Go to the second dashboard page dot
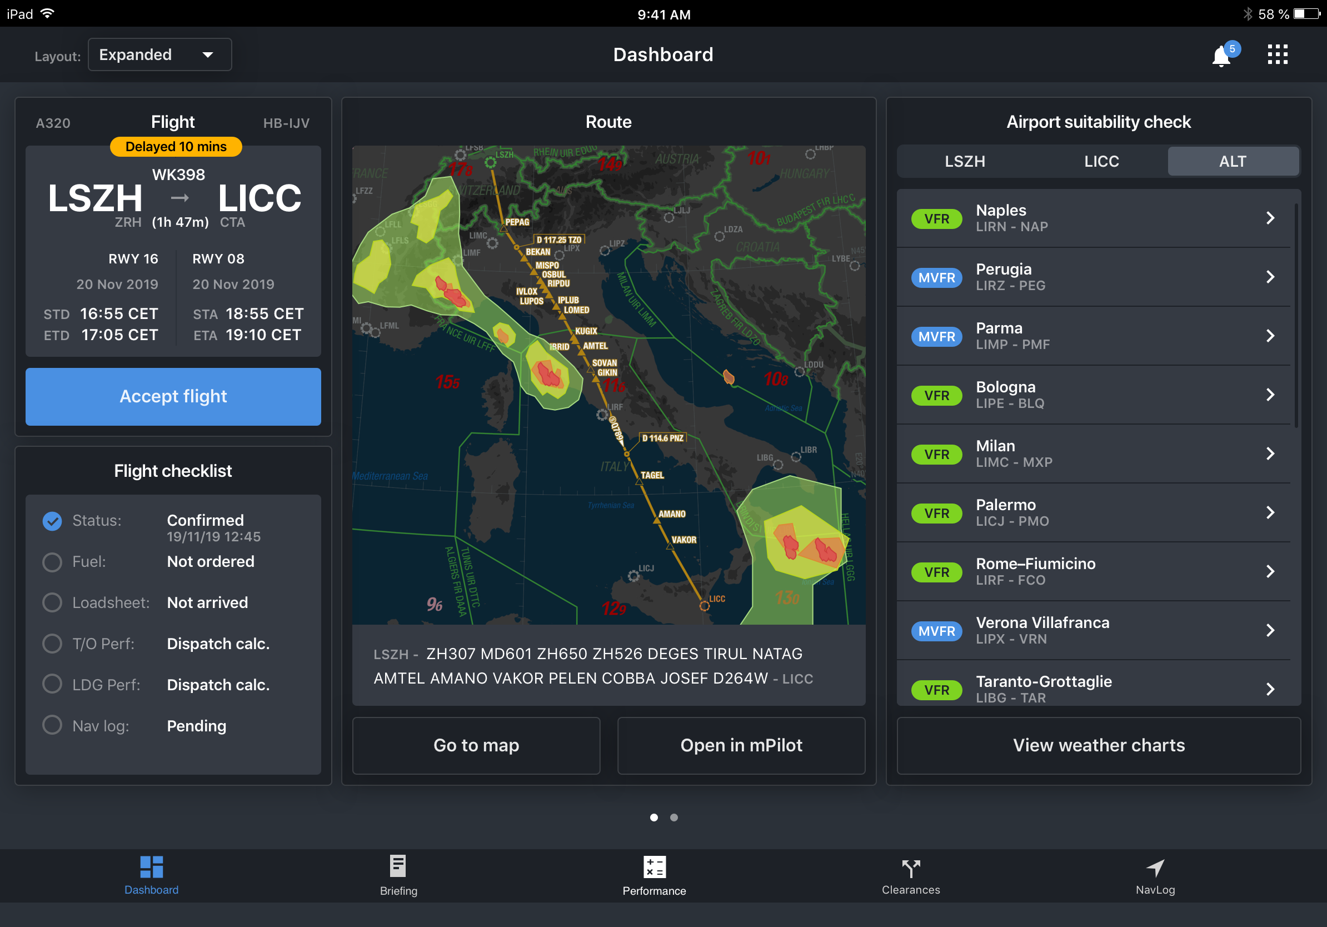Screen dimensions: 1327x927 pos(674,817)
